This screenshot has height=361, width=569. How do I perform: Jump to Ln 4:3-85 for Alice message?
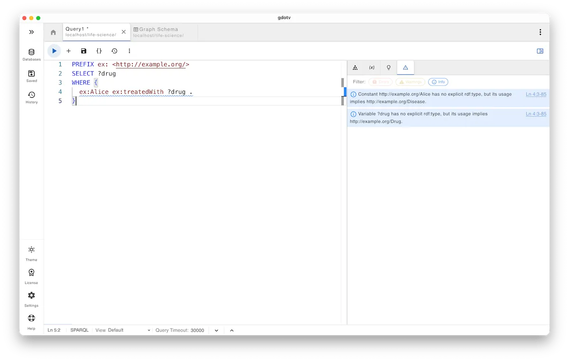point(536,94)
